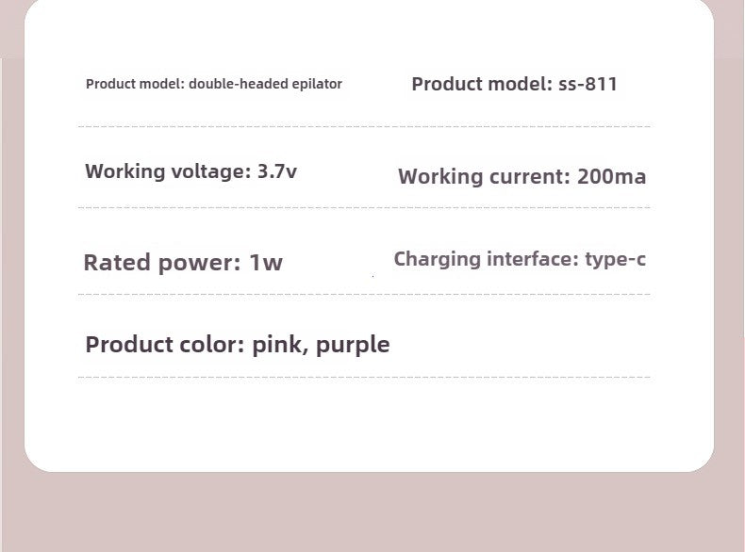Click the dashed divider below Rated power row
This screenshot has height=552, width=745.
(364, 295)
